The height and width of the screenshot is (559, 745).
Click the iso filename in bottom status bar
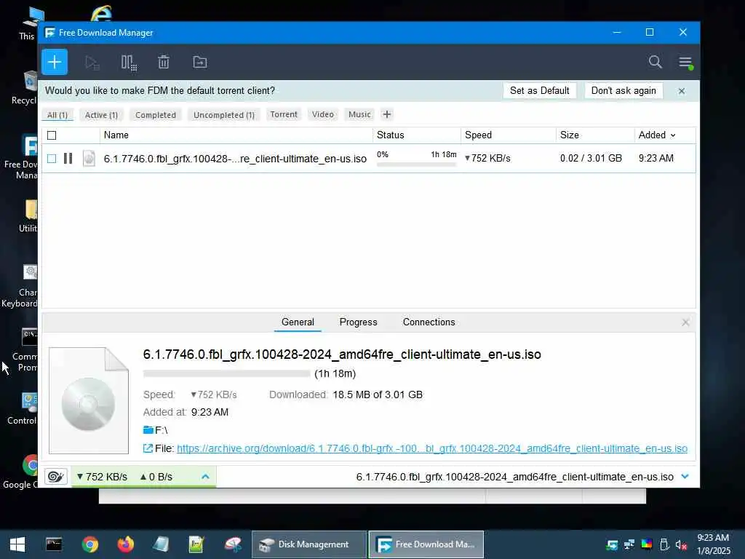tap(514, 477)
